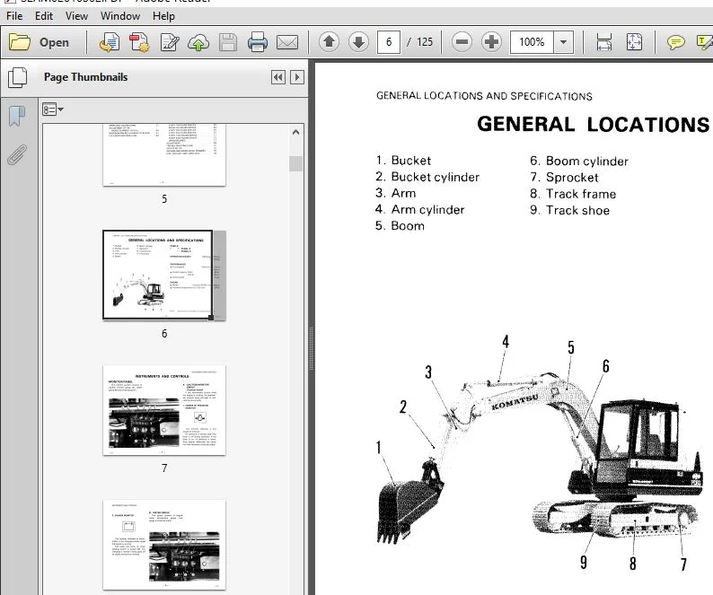Click the fit one full page icon
The height and width of the screenshot is (595, 713).
coord(634,42)
